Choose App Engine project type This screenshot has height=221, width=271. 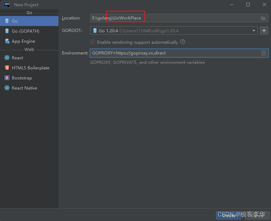click(x=29, y=41)
